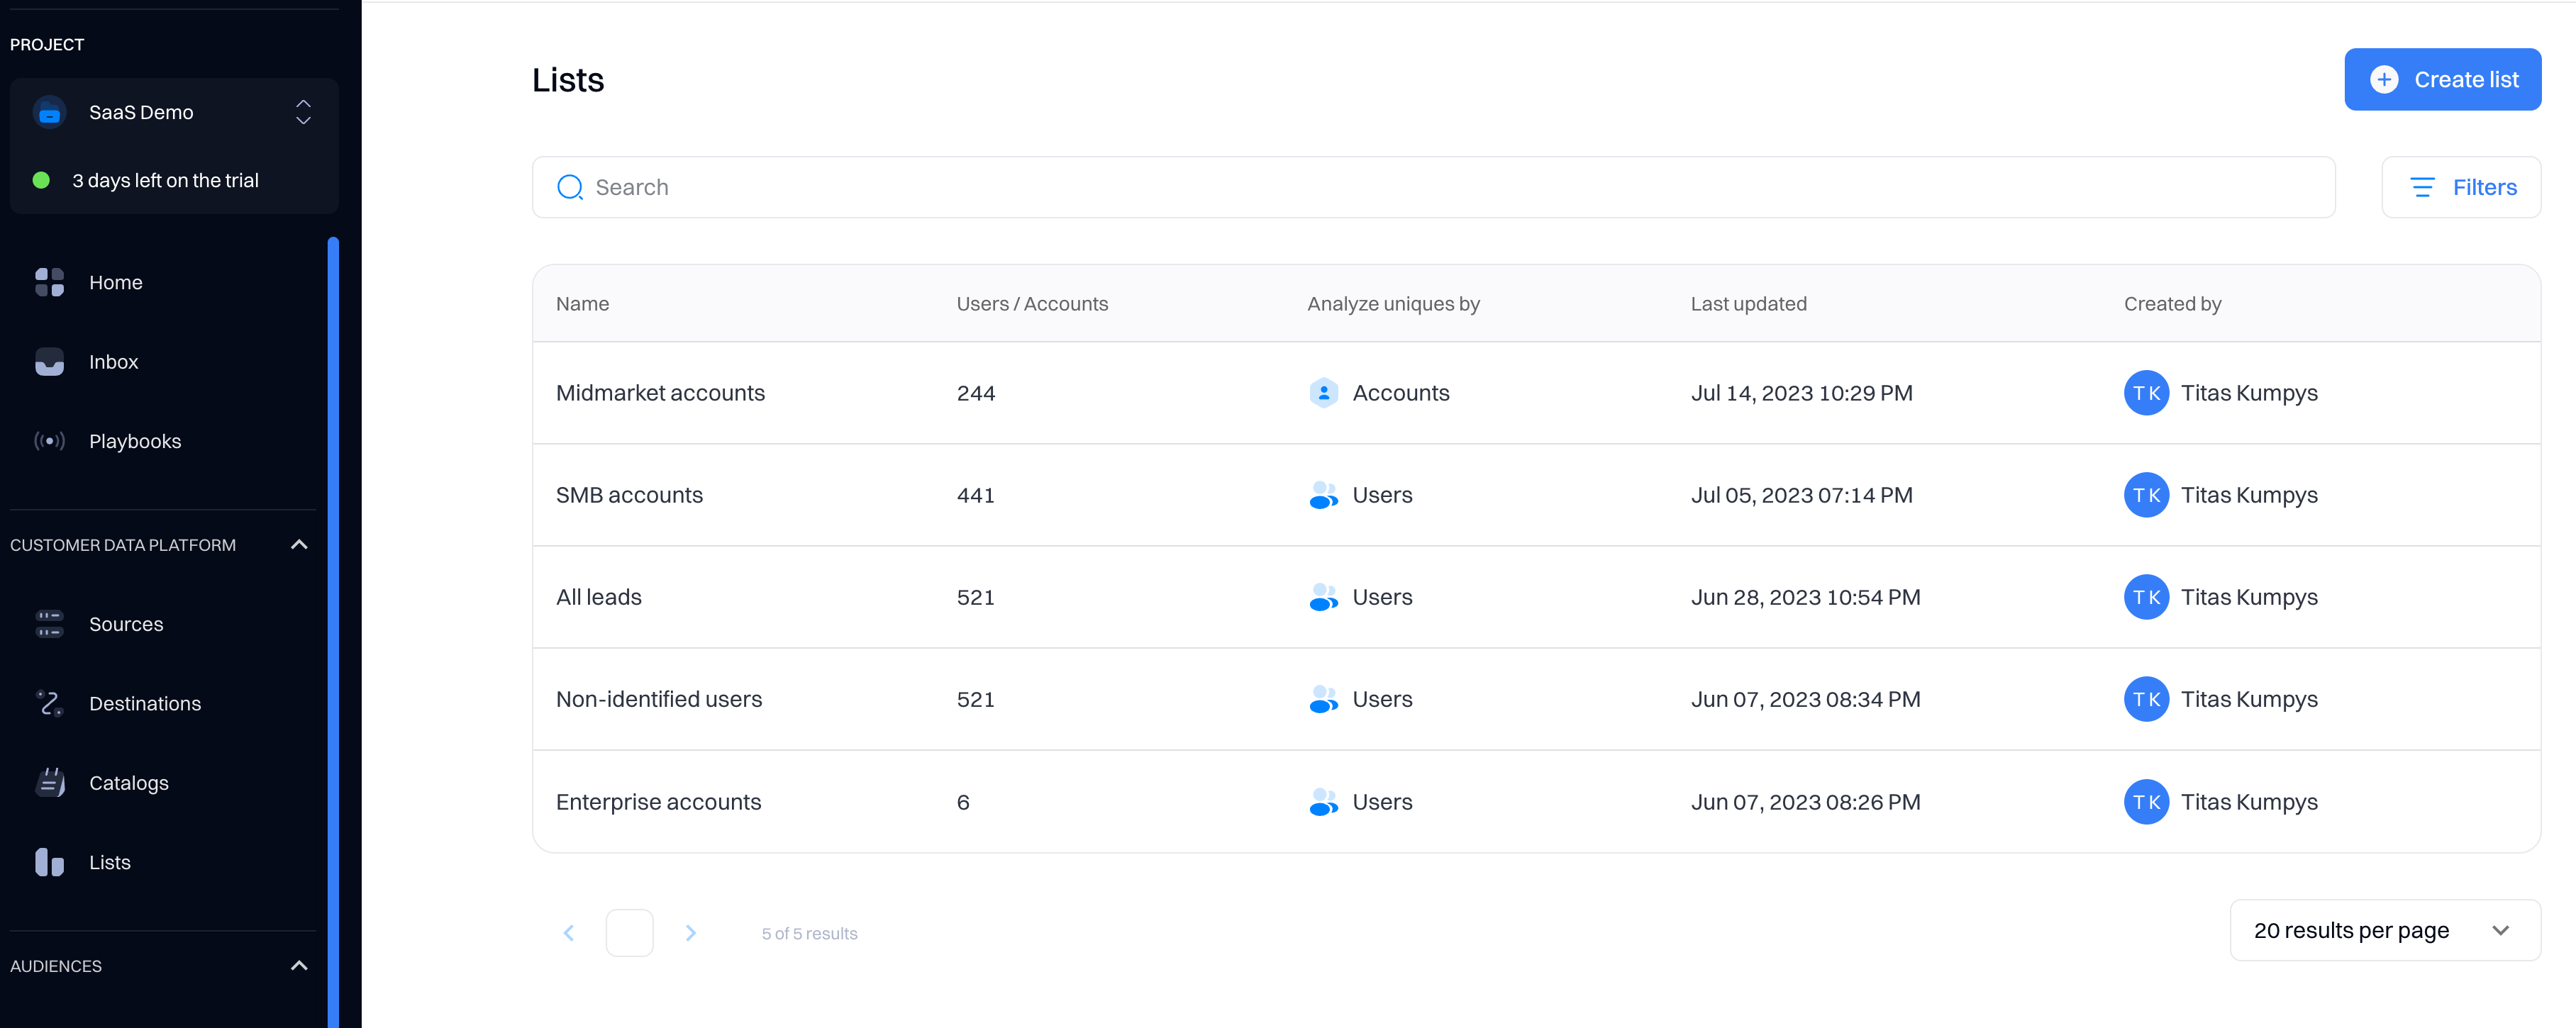Viewport: 2576px width, 1028px height.
Task: Go to next page with right arrow
Action: tap(690, 933)
